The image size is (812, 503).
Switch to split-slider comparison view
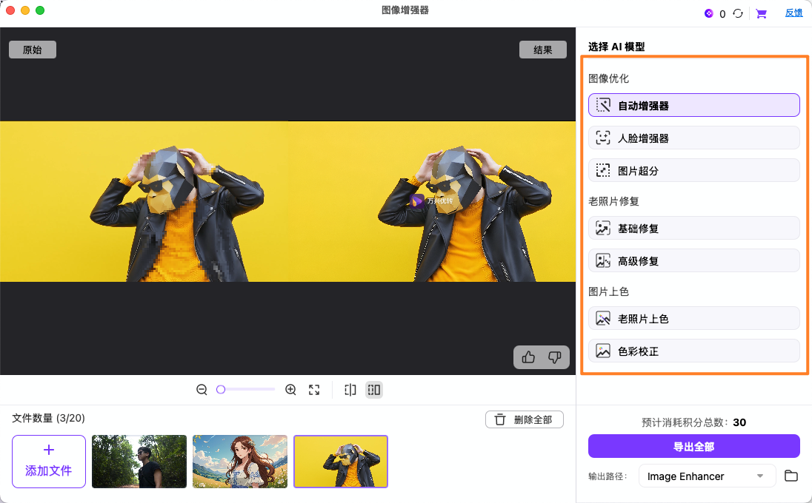tap(350, 389)
